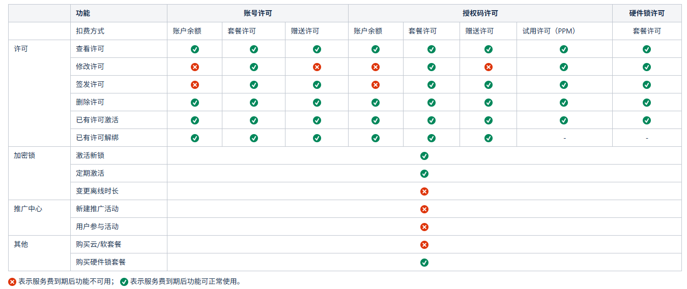The height and width of the screenshot is (289, 687).
Task: Click red cross for 签发许可 under 账号许可 账户余额
Action: click(x=195, y=85)
